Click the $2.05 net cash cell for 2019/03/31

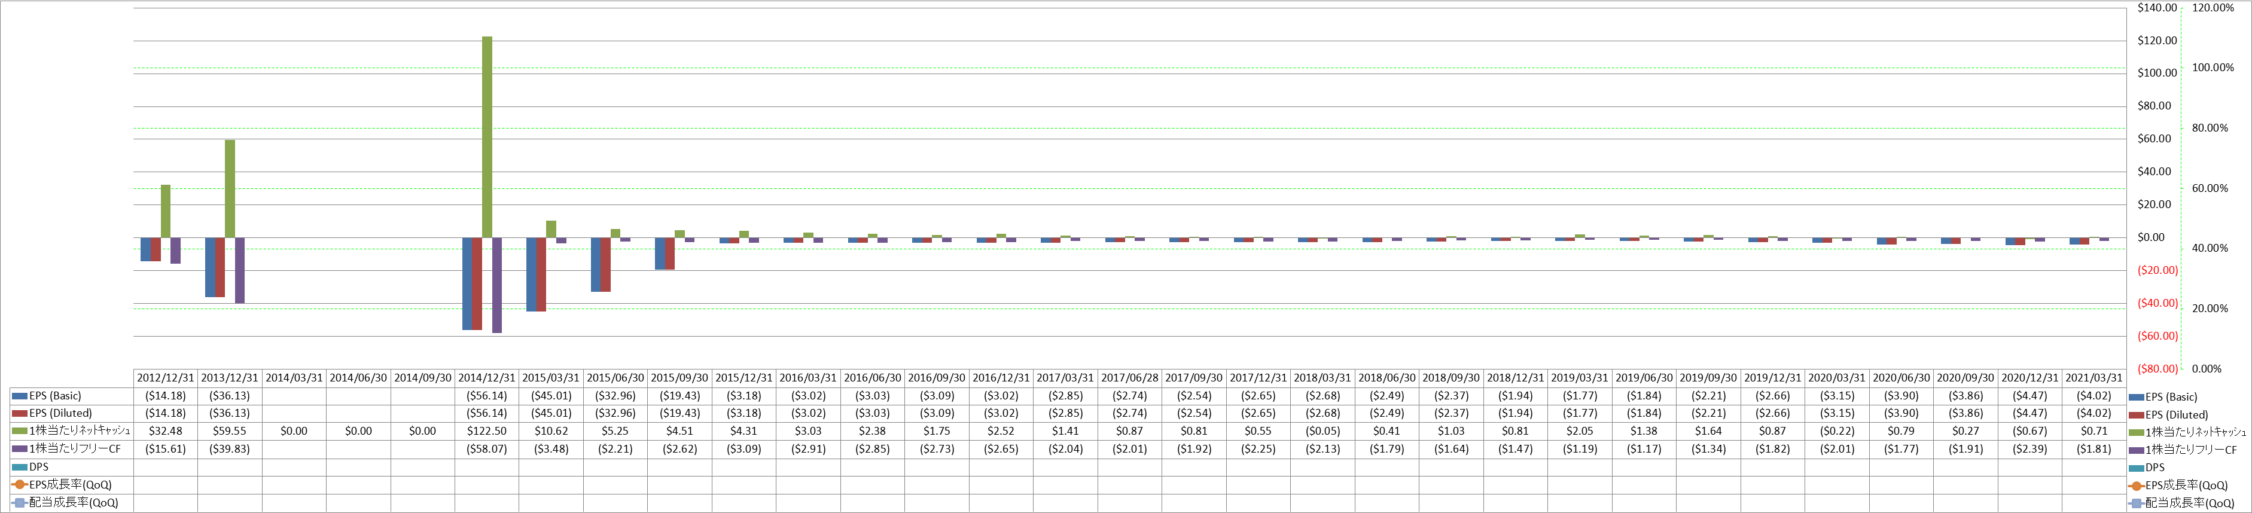point(1580,431)
